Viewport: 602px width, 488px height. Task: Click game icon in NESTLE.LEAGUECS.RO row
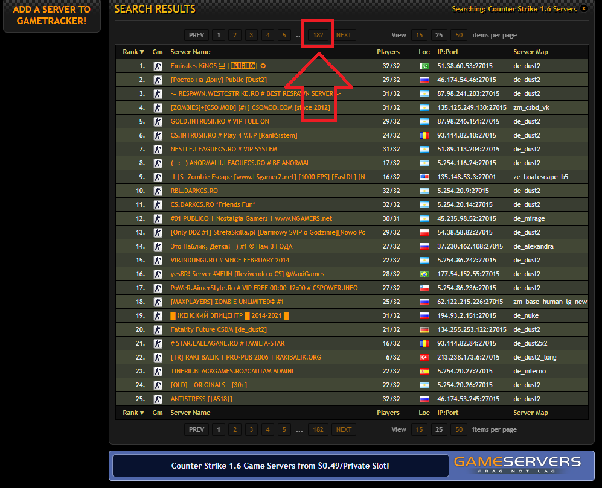point(158,149)
